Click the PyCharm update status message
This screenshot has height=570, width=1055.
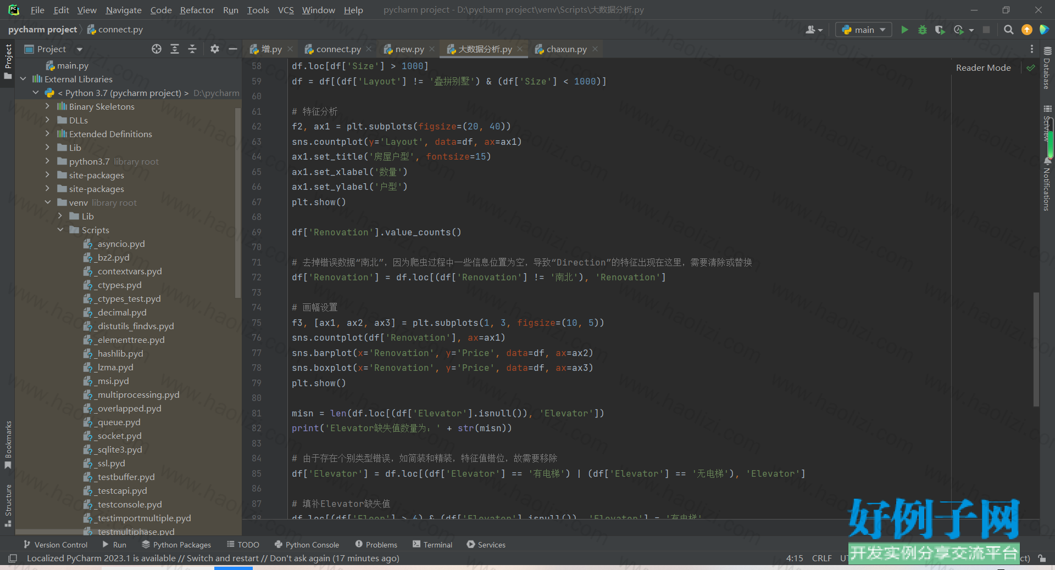pyautogui.click(x=213, y=558)
